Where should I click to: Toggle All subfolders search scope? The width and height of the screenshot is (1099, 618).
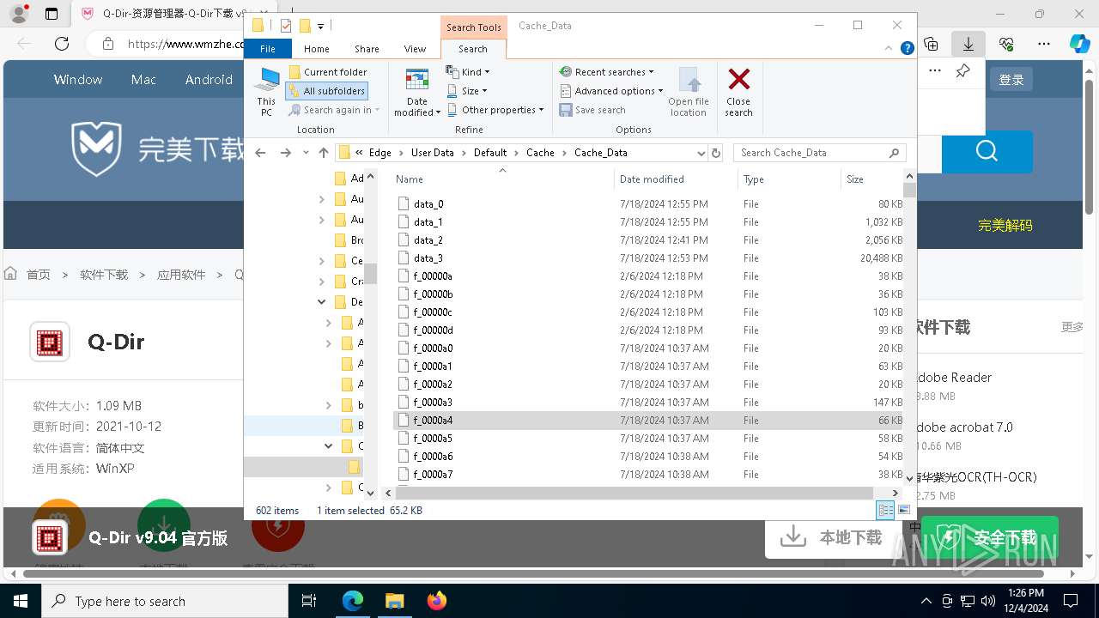(326, 91)
